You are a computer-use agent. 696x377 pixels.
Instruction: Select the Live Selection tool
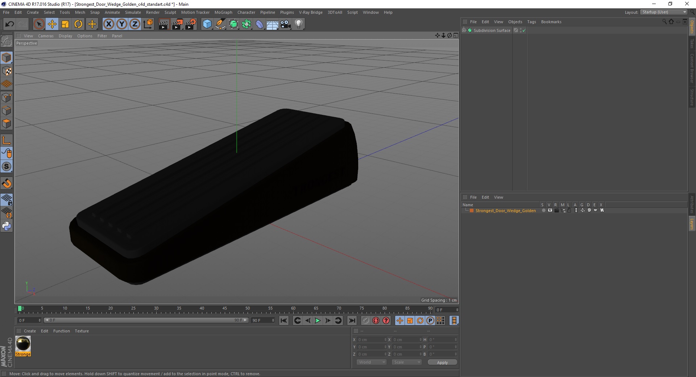pyautogui.click(x=39, y=24)
